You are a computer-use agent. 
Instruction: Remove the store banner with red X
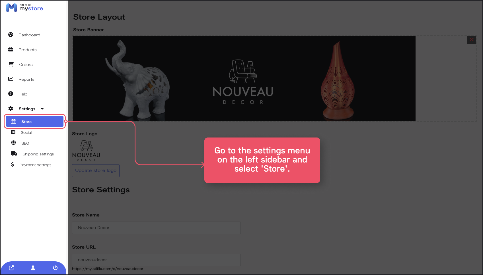click(x=472, y=40)
